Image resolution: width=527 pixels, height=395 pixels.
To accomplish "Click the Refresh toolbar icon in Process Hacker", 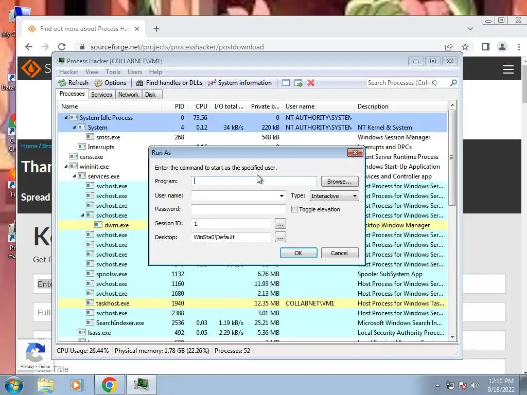I will click(x=62, y=83).
